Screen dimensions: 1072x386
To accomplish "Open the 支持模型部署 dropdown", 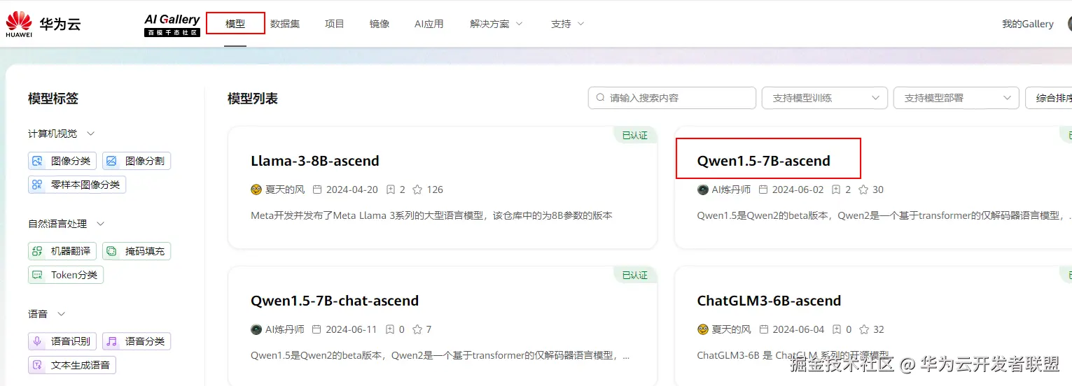I will (956, 98).
